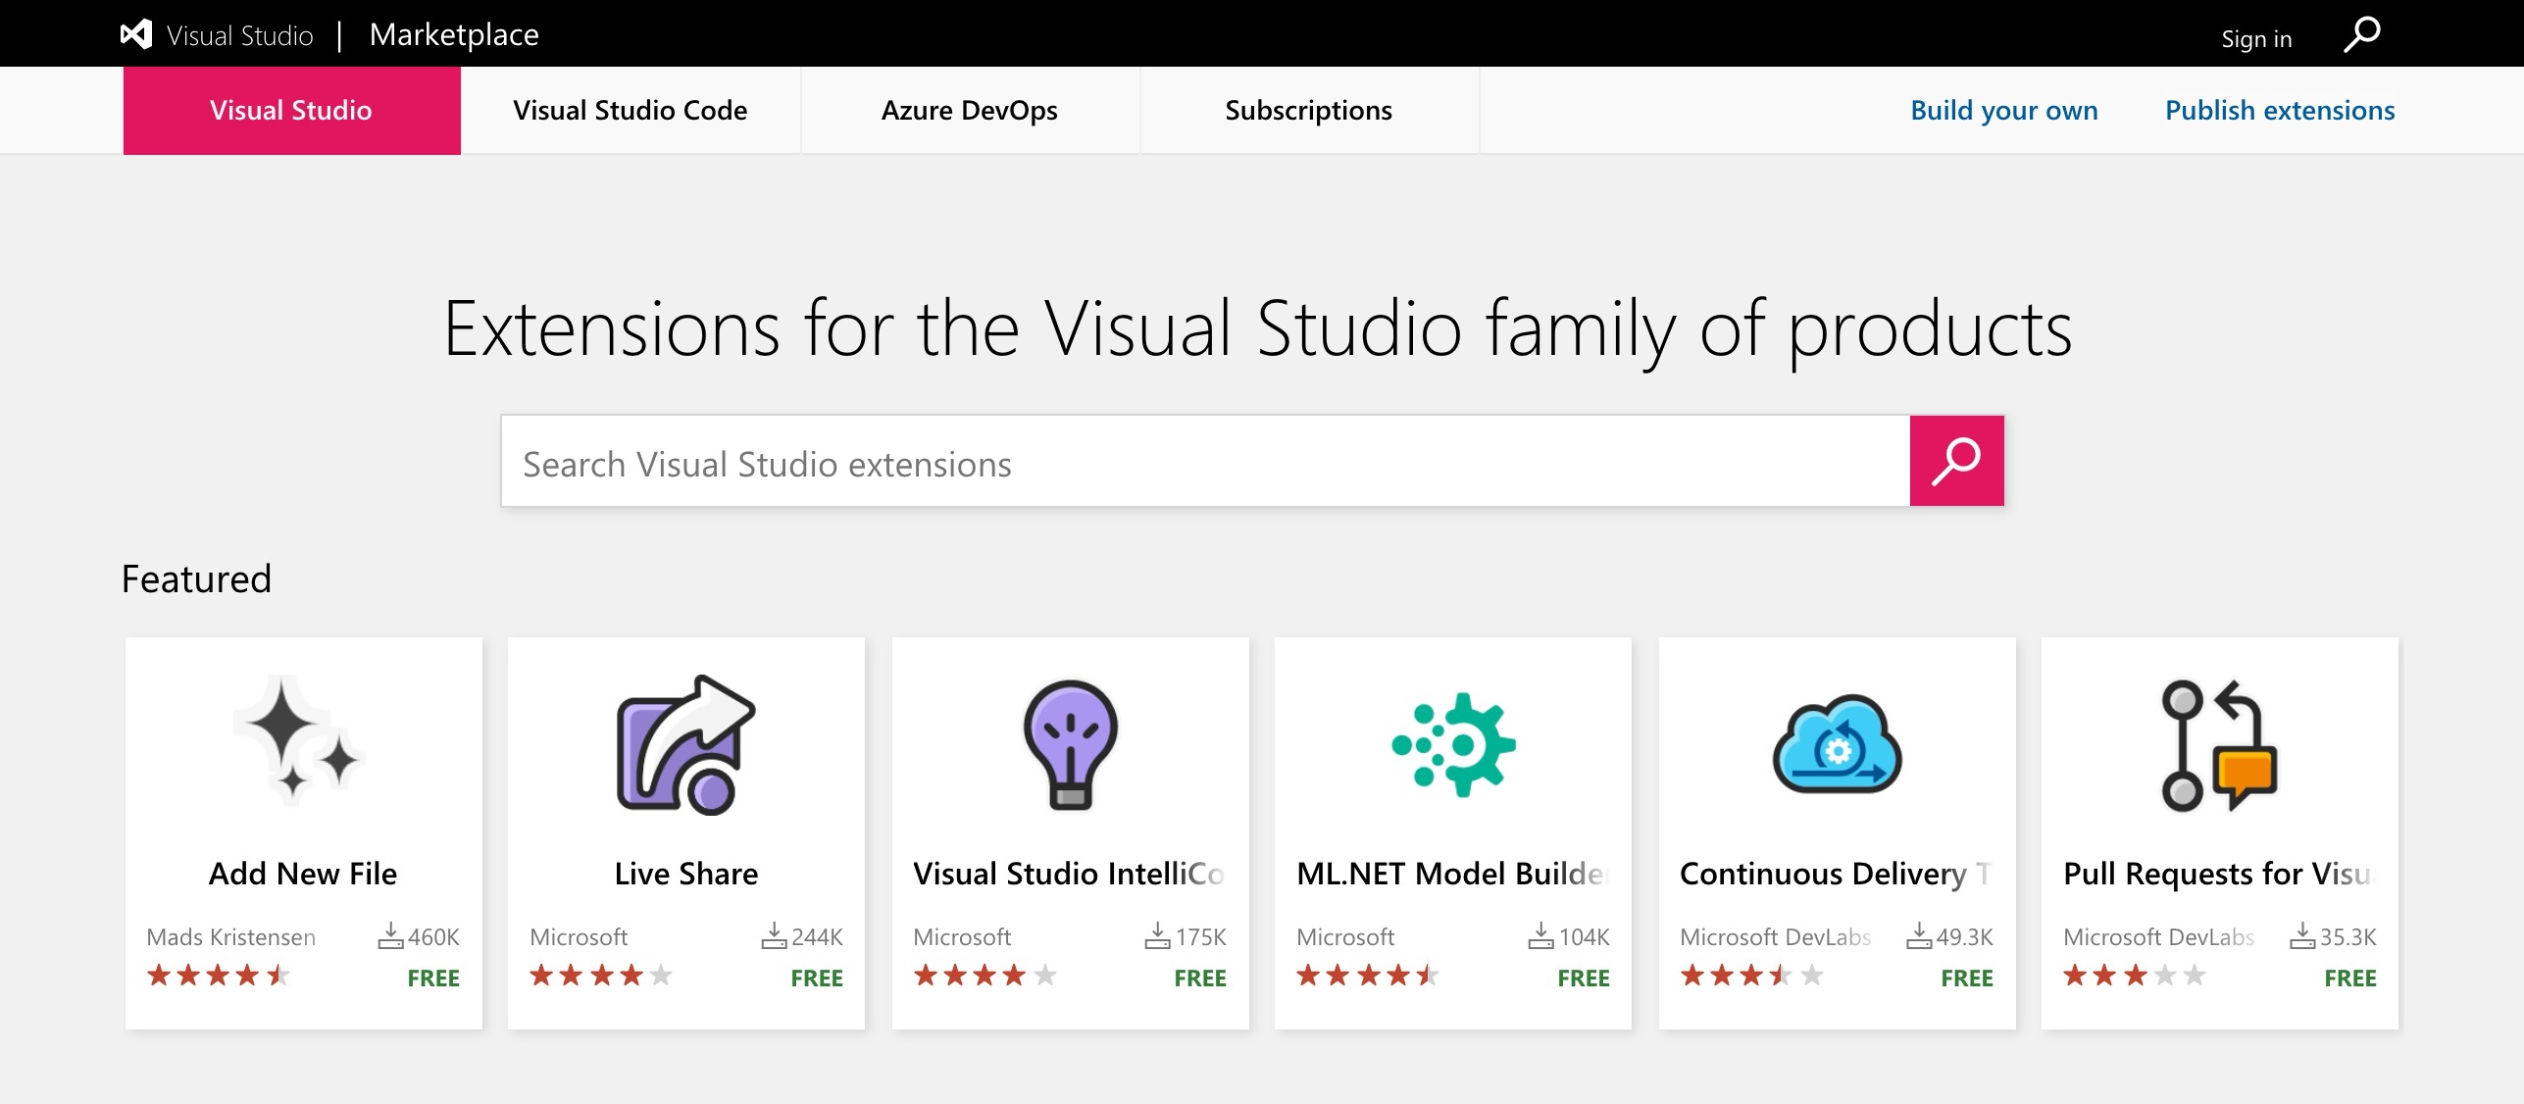The height and width of the screenshot is (1104, 2524).
Task: Click the ML.NET Model Builder gear icon
Action: [x=1453, y=744]
